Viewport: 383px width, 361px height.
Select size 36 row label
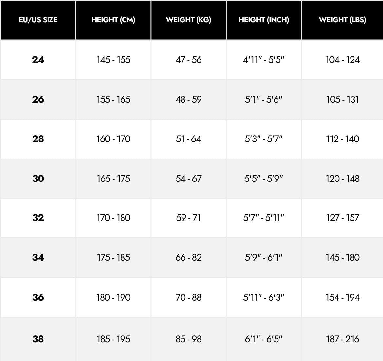38,297
